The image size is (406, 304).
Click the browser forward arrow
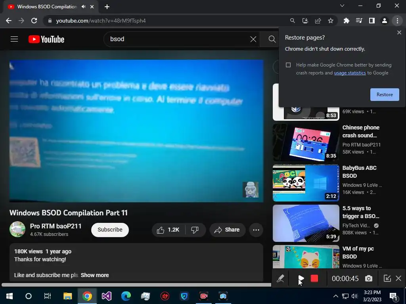[x=21, y=21]
